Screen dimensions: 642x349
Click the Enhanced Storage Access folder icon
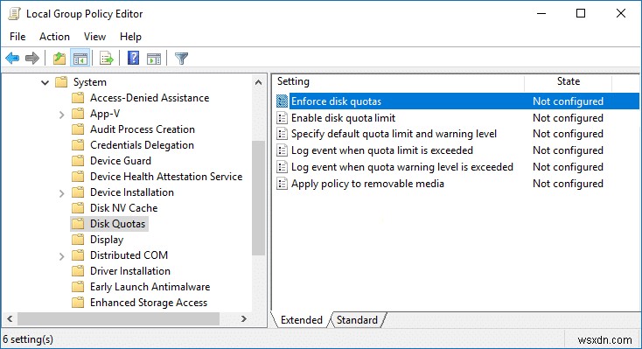pyautogui.click(x=78, y=303)
